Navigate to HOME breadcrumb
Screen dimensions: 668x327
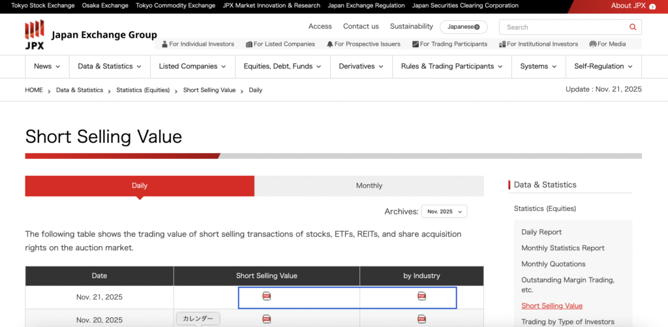point(34,90)
